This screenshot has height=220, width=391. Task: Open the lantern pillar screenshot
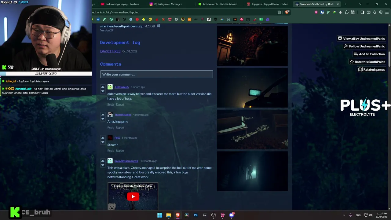click(252, 46)
